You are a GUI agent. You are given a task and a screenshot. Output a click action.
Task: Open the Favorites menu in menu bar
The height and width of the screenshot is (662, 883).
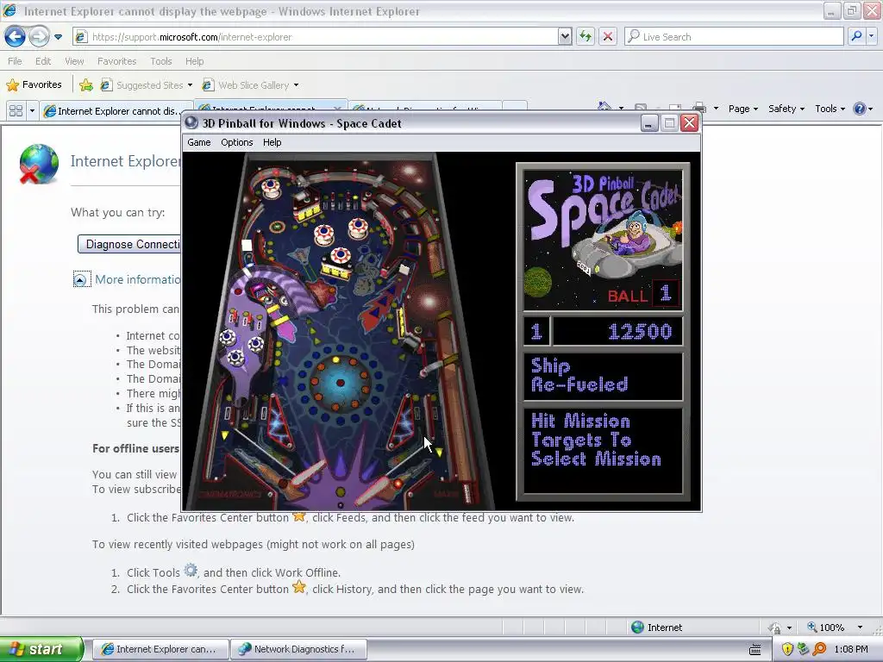coord(116,61)
